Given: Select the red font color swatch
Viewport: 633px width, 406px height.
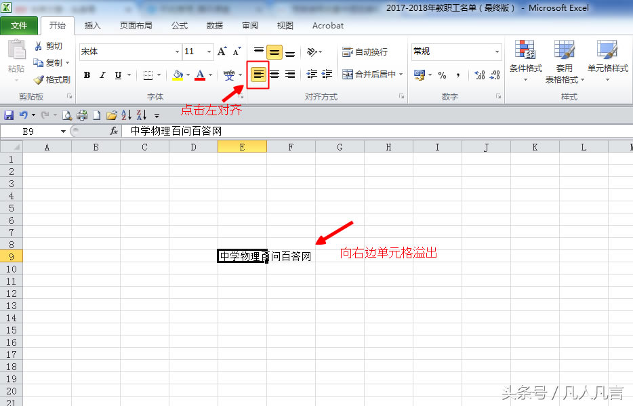Looking at the screenshot, I should click(x=199, y=78).
